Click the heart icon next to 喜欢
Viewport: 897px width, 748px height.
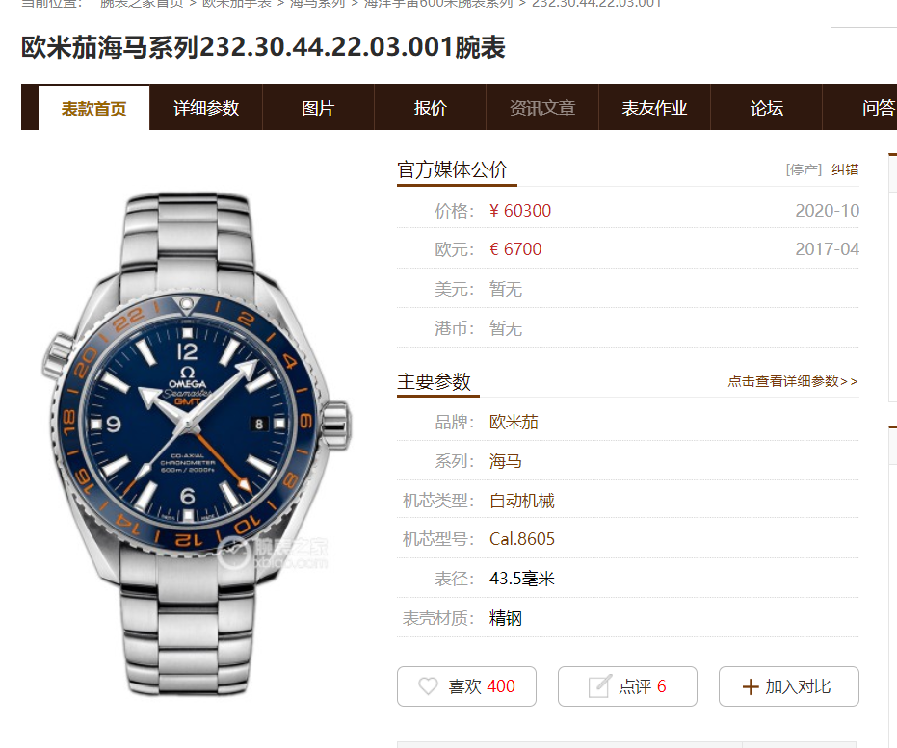428,686
